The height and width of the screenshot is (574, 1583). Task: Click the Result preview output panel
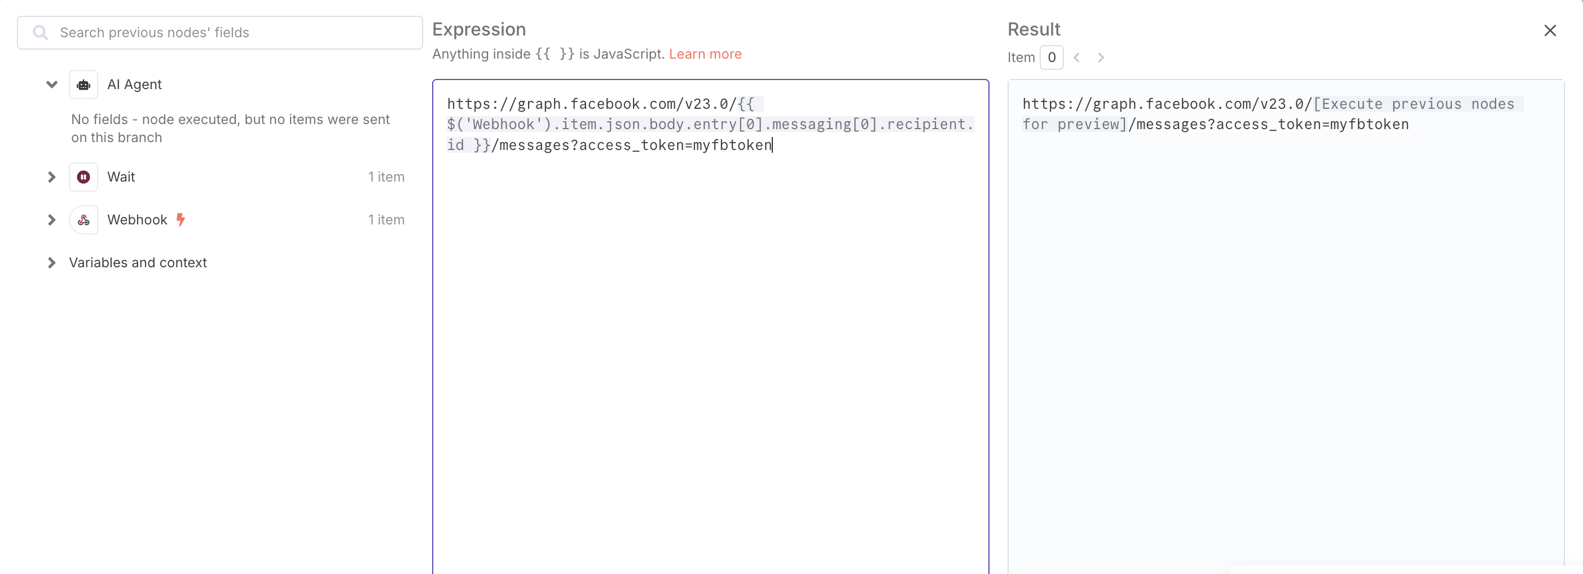click(1286, 326)
